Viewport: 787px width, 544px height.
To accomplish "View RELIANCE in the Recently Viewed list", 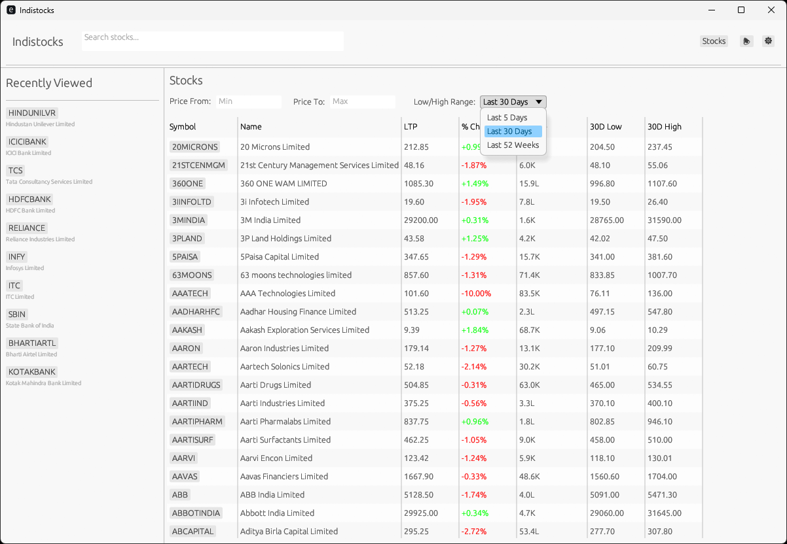I will tap(26, 228).
